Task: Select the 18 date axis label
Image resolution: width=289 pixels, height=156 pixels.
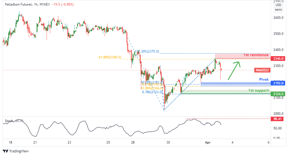Action: pyautogui.click(x=10, y=142)
